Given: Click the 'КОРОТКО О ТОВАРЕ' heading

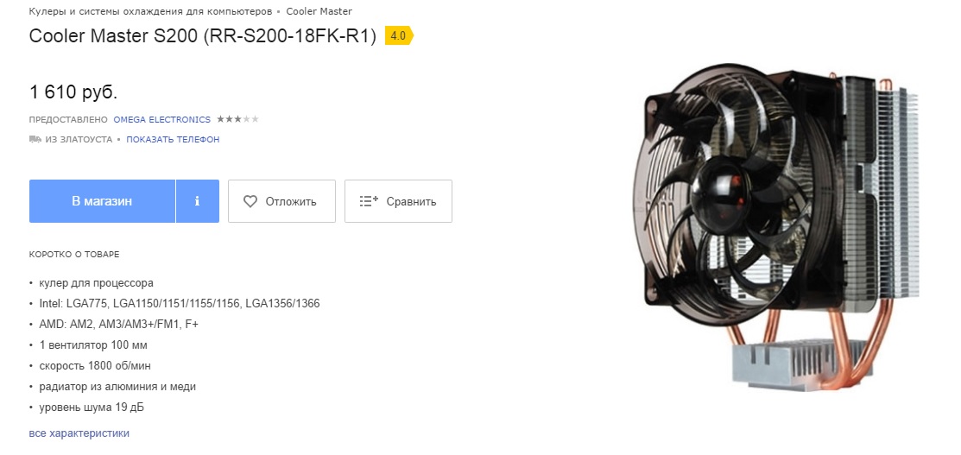Looking at the screenshot, I should coord(74,254).
